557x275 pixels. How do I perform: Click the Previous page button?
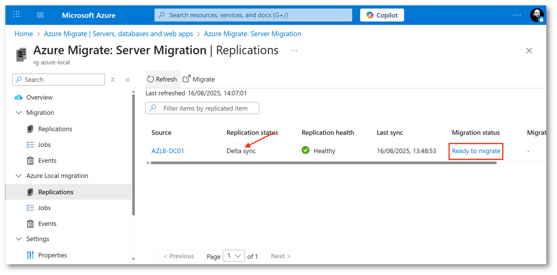coord(178,256)
